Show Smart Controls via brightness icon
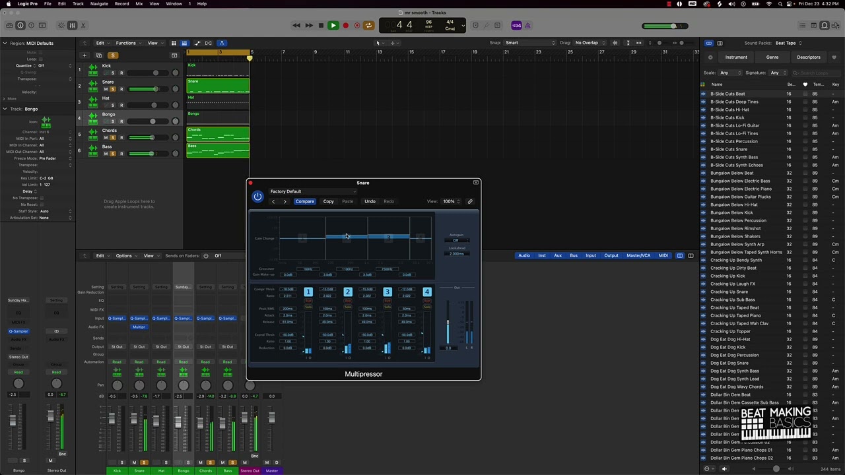The height and width of the screenshot is (475, 845). tap(61, 26)
